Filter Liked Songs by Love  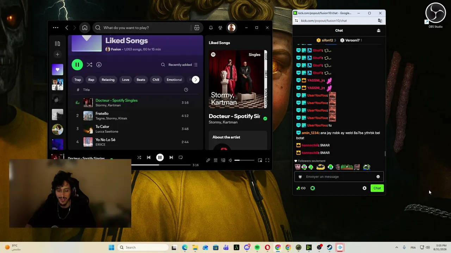tap(125, 80)
